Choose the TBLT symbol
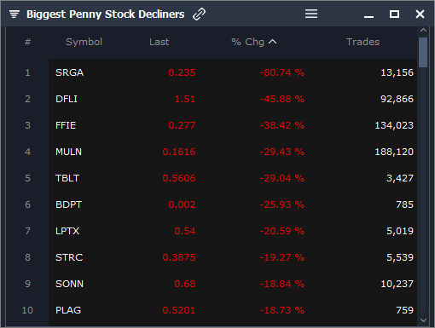This screenshot has height=328, width=435. [67, 178]
